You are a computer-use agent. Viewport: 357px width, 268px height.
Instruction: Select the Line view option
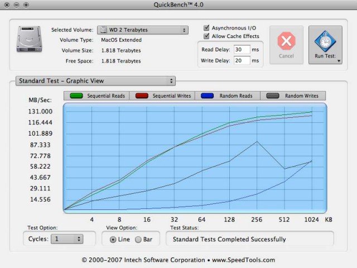pos(113,240)
